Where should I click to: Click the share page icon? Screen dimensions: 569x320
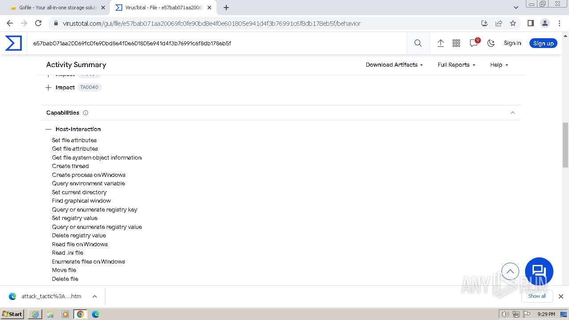click(499, 23)
